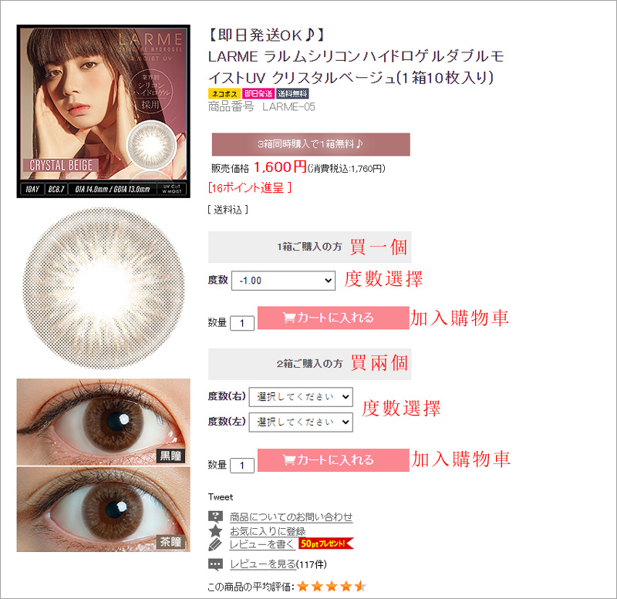Click お気に入りに登録 link

pyautogui.click(x=268, y=531)
